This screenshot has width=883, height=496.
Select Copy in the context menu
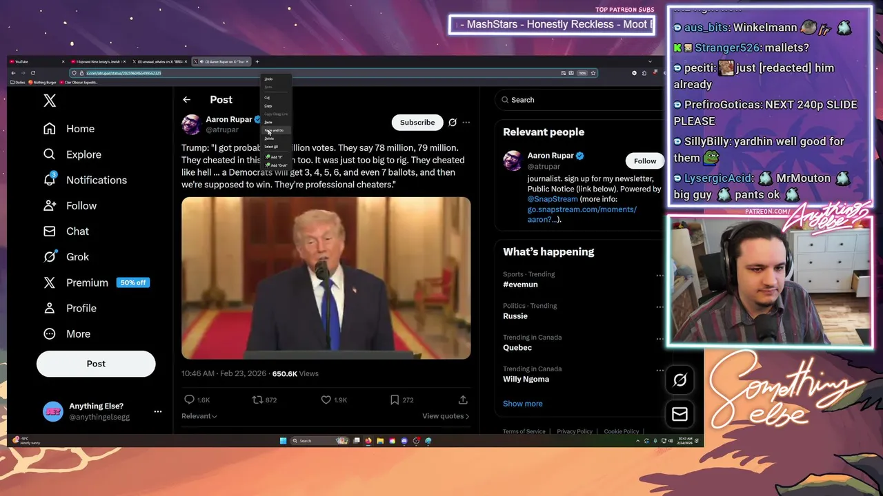pyautogui.click(x=277, y=106)
